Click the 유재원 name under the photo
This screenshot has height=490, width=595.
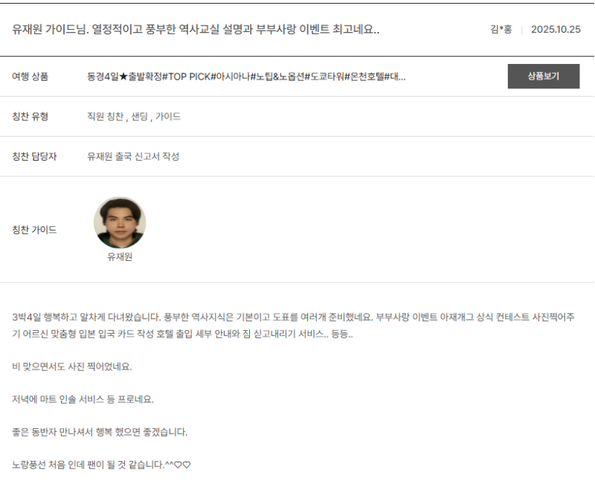tap(120, 257)
